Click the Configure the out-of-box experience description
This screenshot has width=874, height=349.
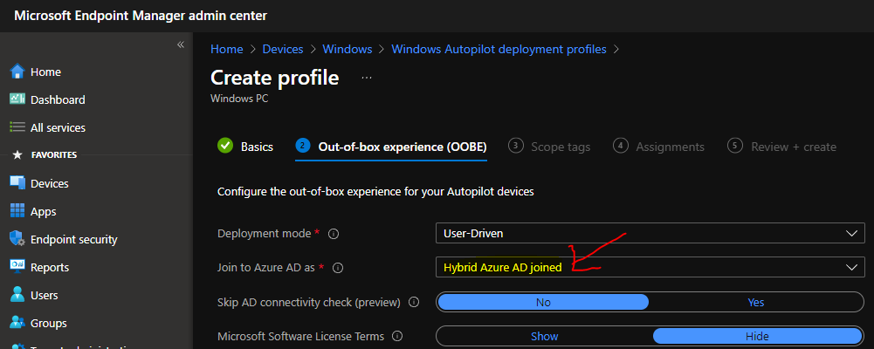coord(375,191)
